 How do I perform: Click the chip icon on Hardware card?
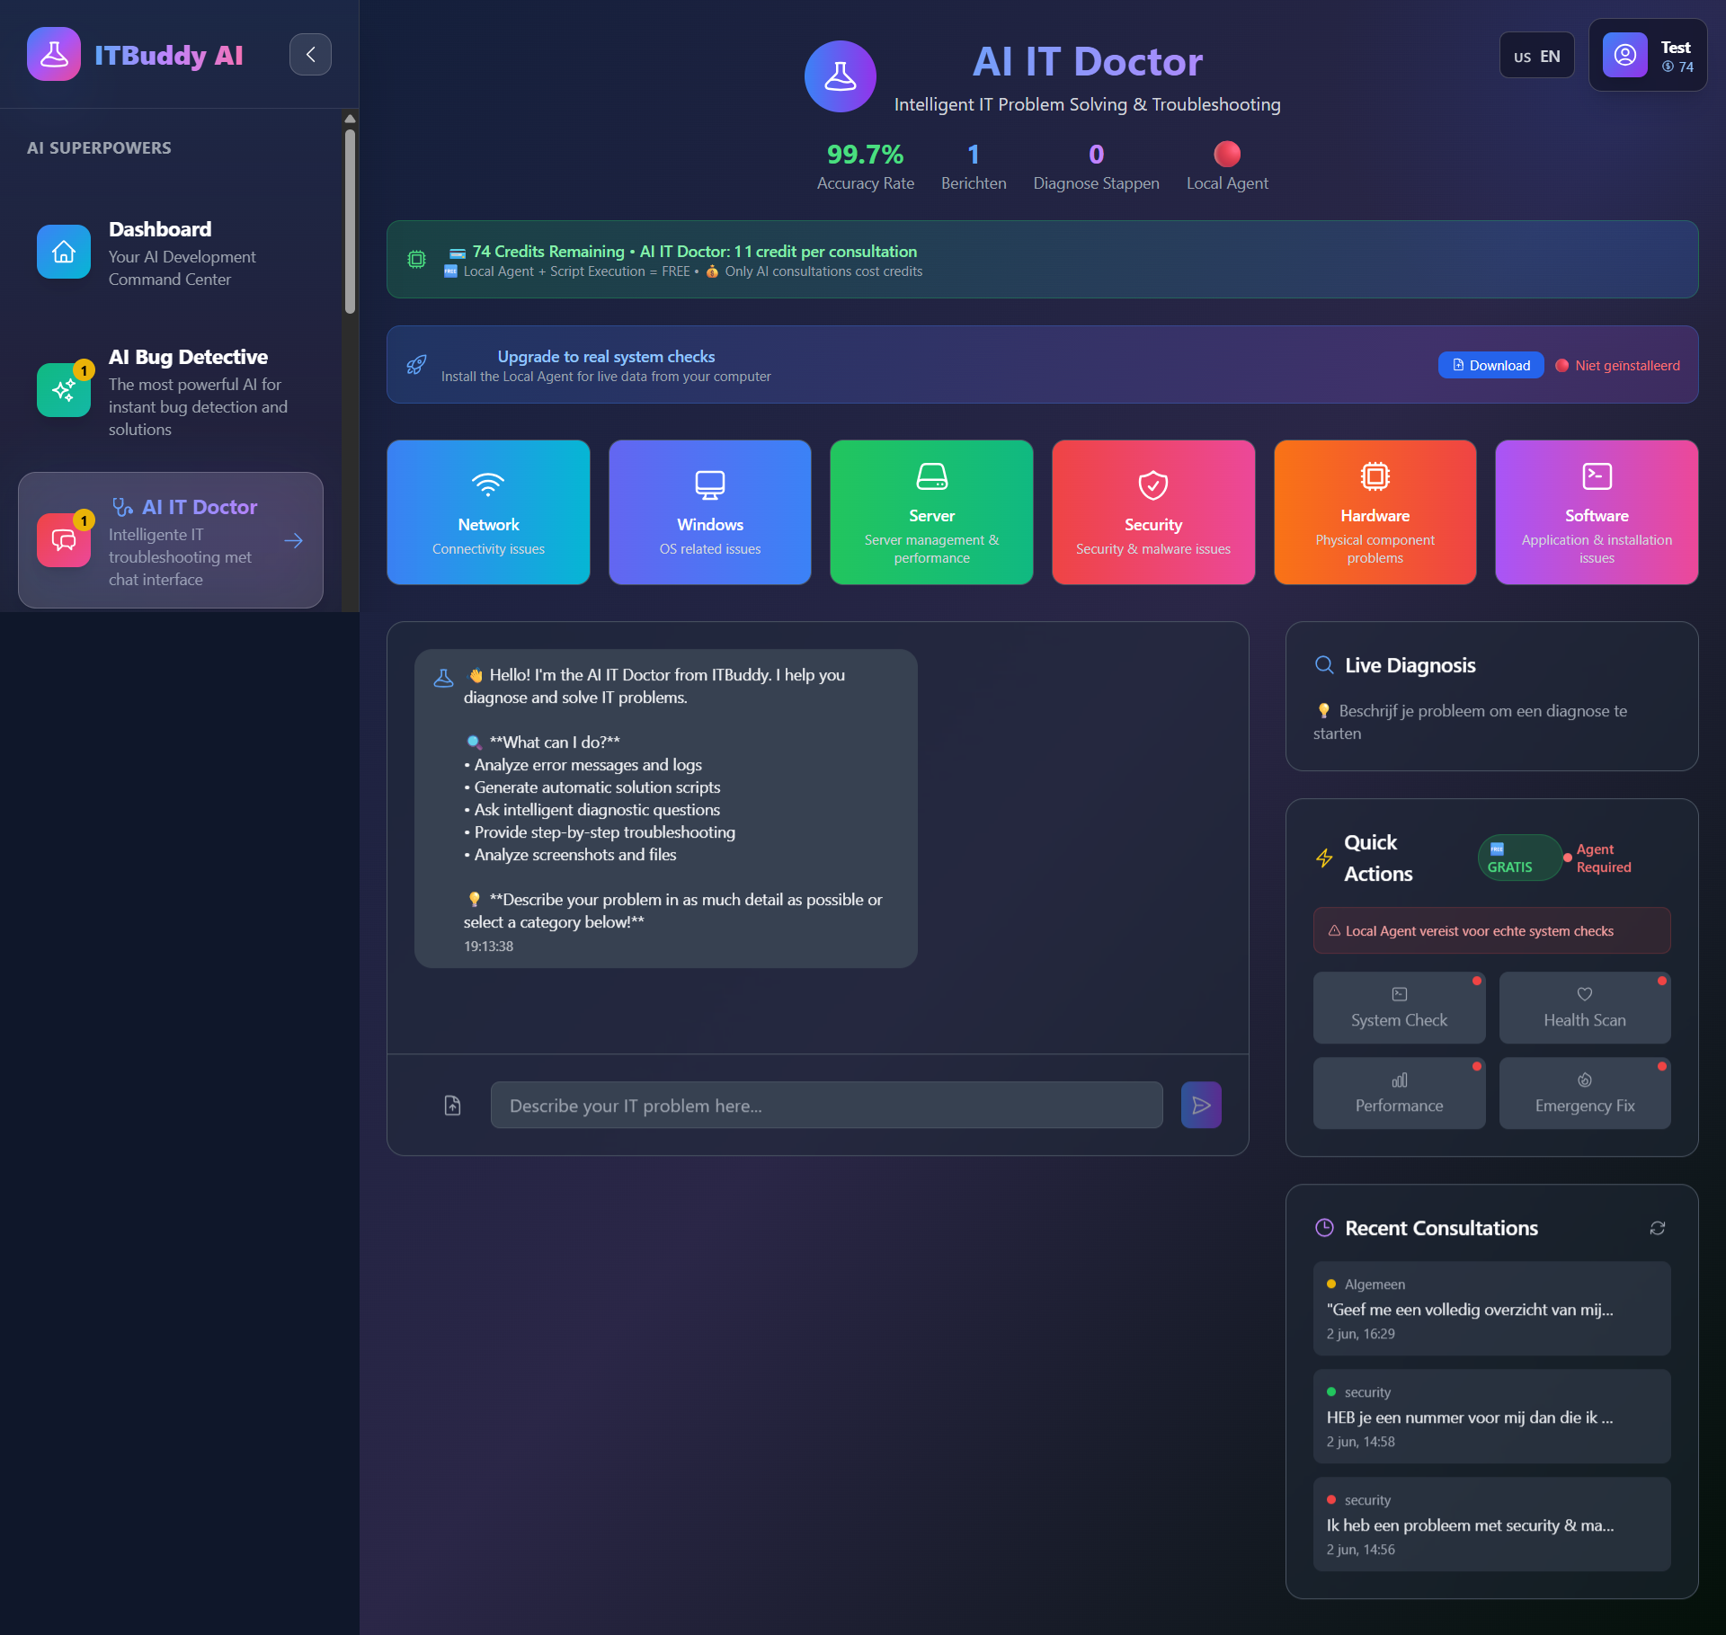[1375, 475]
